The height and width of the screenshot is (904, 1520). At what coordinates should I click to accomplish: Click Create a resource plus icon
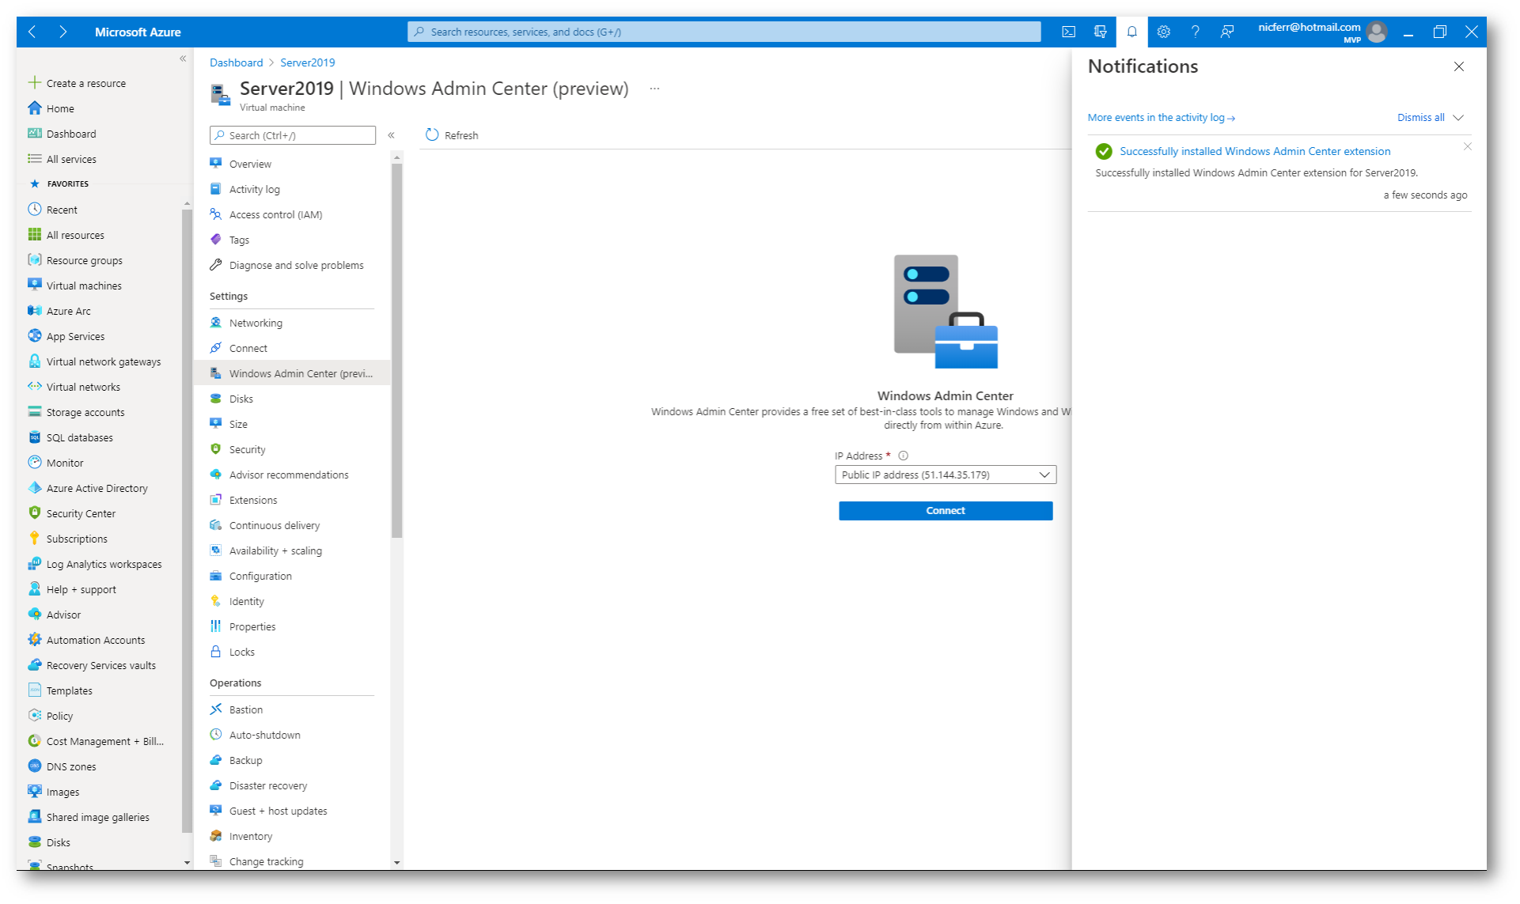(x=34, y=83)
